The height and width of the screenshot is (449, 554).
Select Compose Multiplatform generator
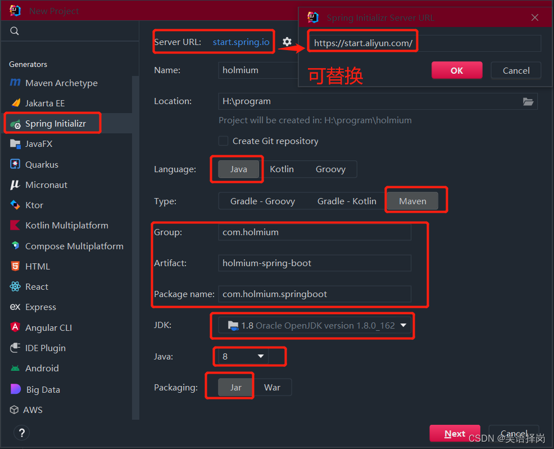[74, 246]
